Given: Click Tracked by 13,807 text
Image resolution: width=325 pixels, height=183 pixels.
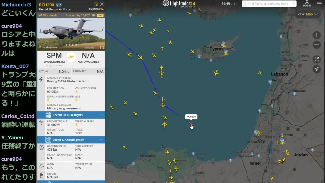Looking at the screenshot, I should (x=78, y=15).
